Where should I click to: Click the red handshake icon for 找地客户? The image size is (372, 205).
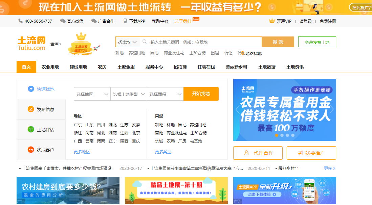click(x=31, y=150)
